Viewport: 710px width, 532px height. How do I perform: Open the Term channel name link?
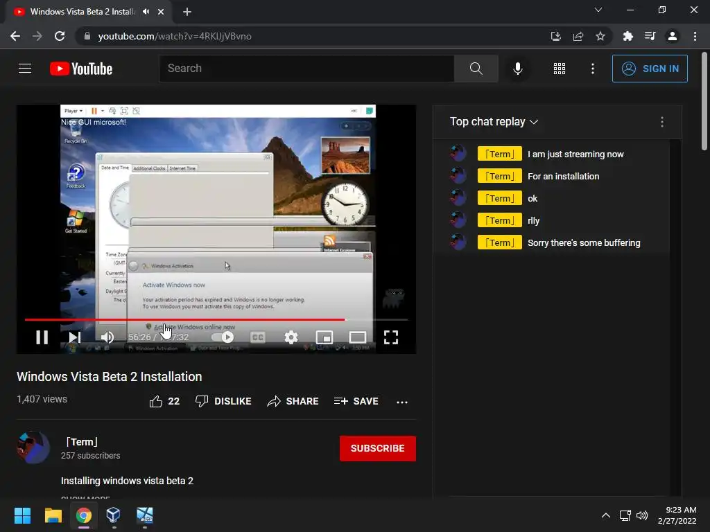[82, 442]
